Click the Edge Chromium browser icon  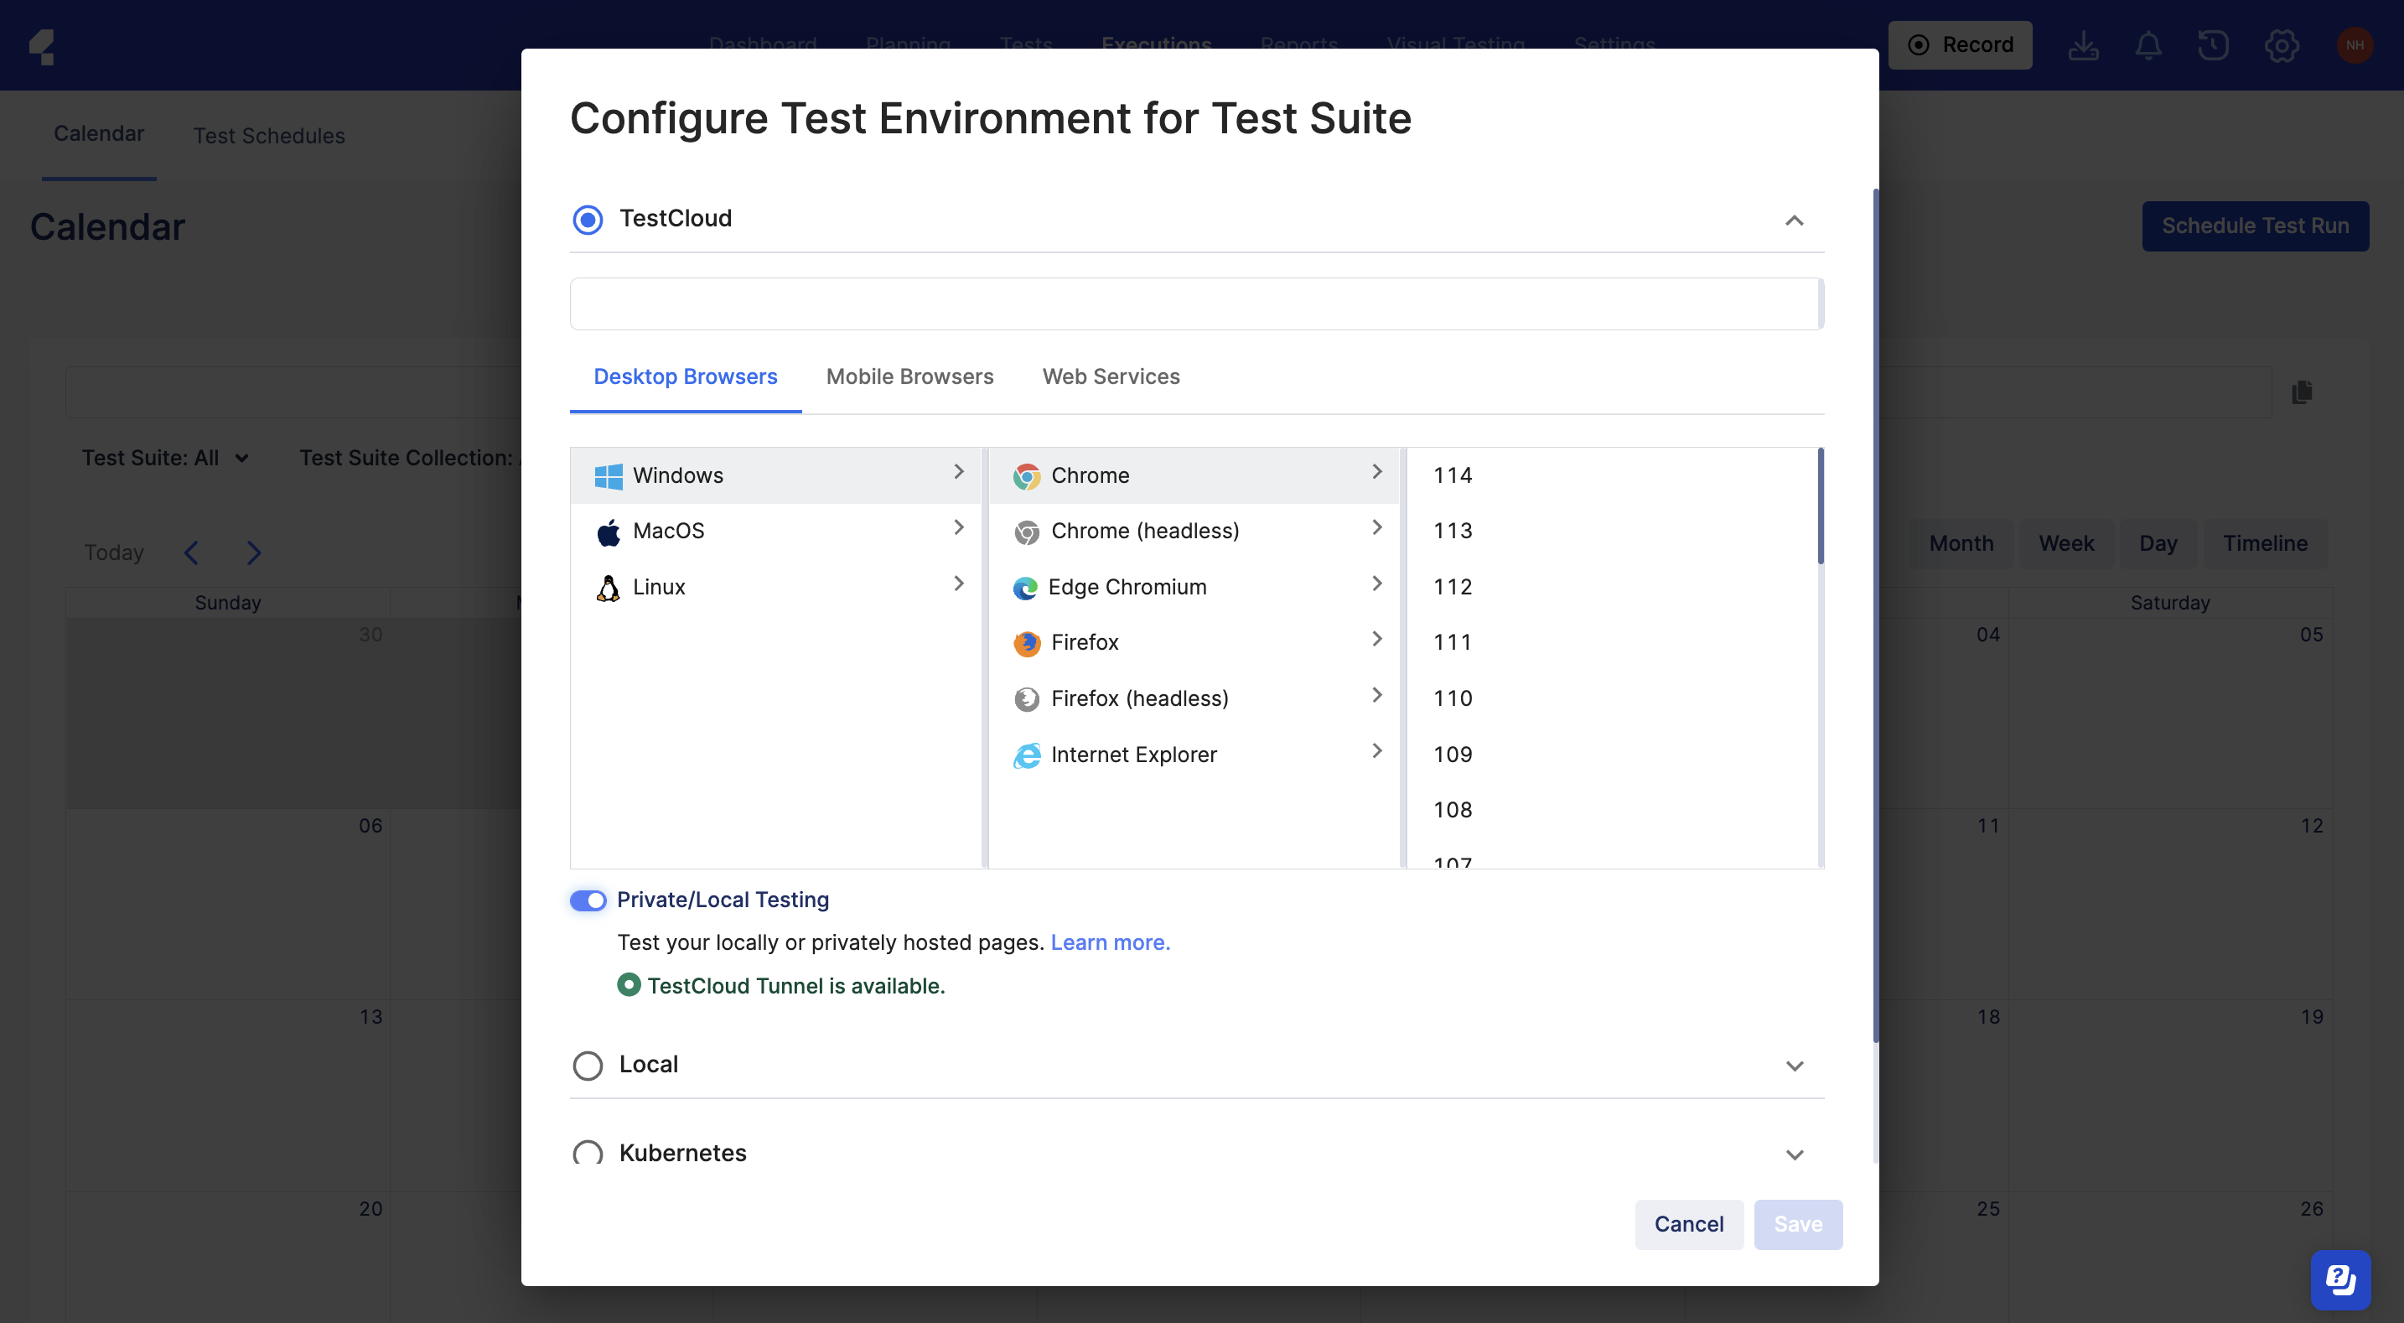pyautogui.click(x=1024, y=587)
